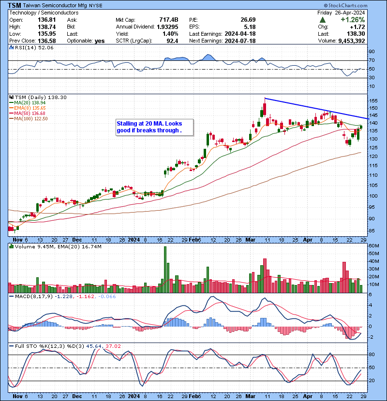Click the Open price 136.81
This screenshot has width=387, height=401.
pos(46,20)
